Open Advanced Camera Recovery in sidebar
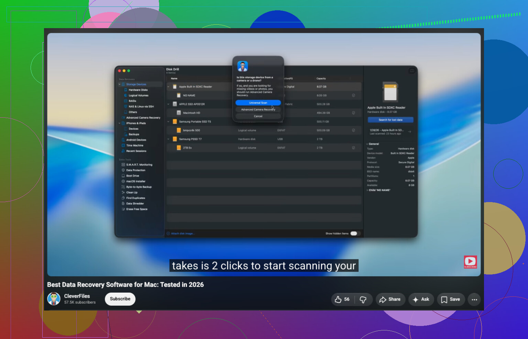Viewport: 528px width, 339px height. click(x=143, y=118)
